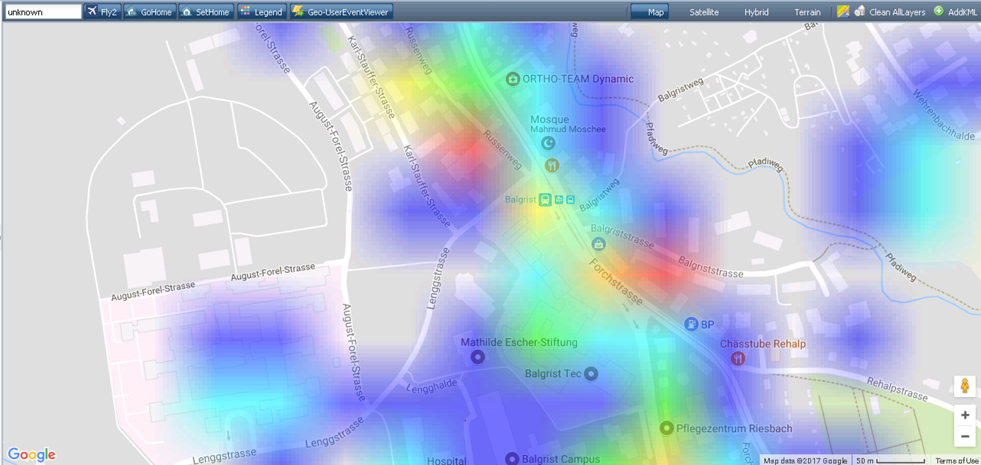This screenshot has height=465, width=981.
Task: Add a KML file with AddKML
Action: pyautogui.click(x=955, y=12)
